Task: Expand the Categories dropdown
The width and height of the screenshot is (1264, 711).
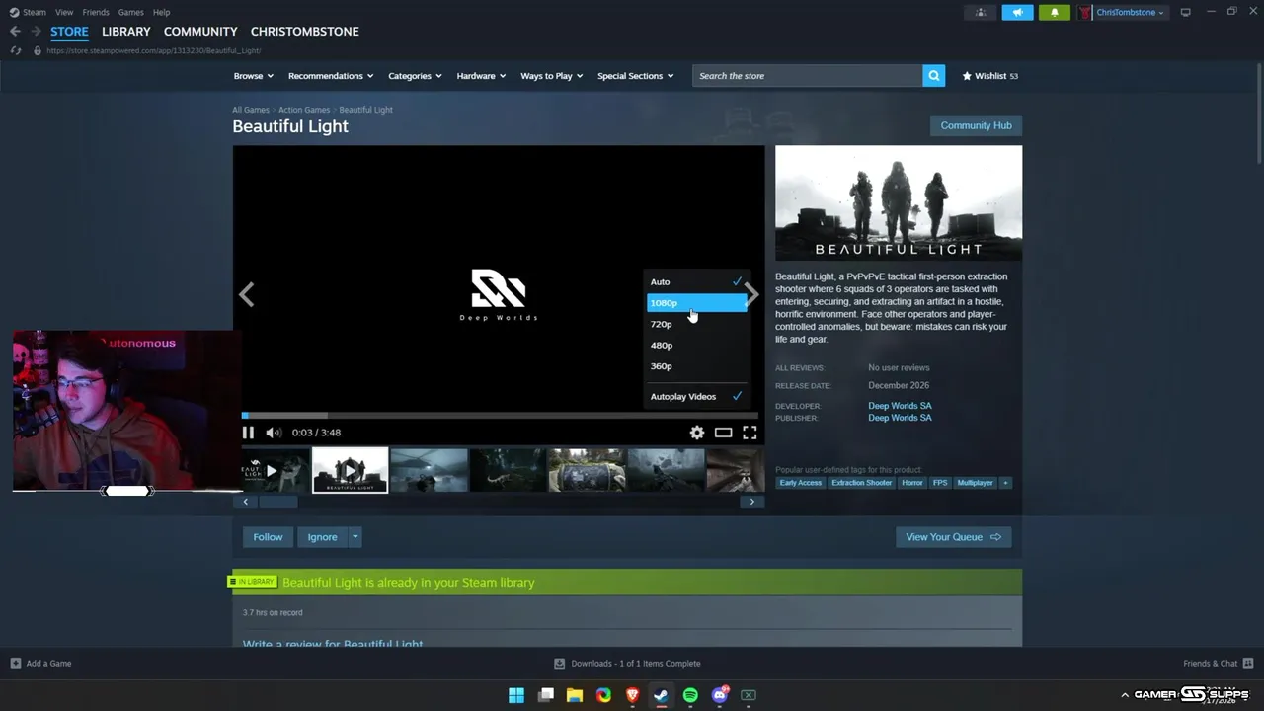Action: coord(415,76)
